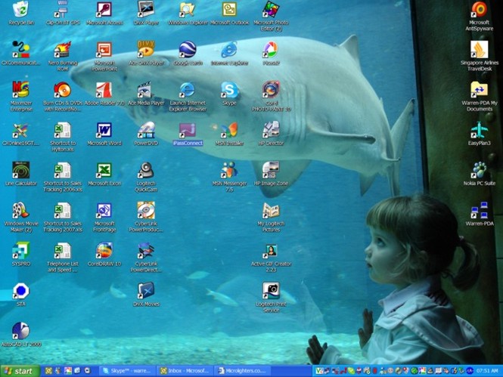The image size is (503, 377).
Task: Switch to Microlighters.co taskbar window
Action: (242, 371)
